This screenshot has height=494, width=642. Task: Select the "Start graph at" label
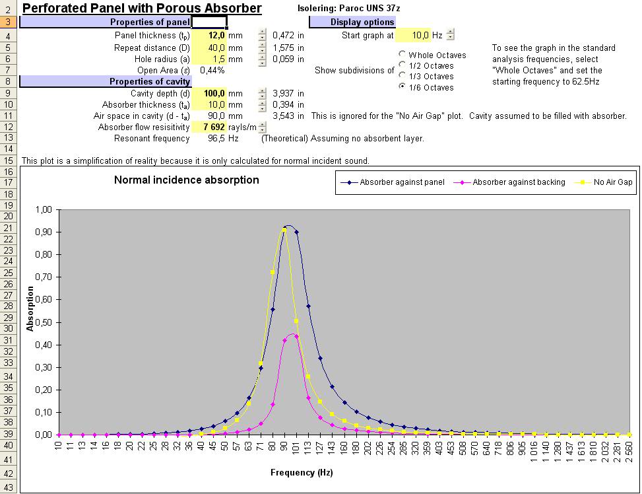coord(368,36)
